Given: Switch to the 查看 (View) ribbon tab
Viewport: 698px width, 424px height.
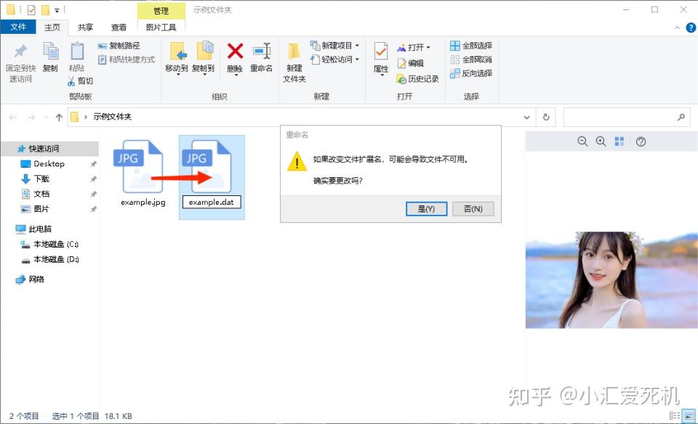Looking at the screenshot, I should tap(118, 26).
